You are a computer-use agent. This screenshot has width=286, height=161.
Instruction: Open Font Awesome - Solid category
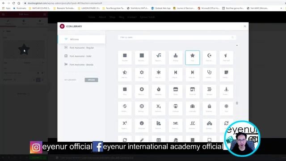81,56
